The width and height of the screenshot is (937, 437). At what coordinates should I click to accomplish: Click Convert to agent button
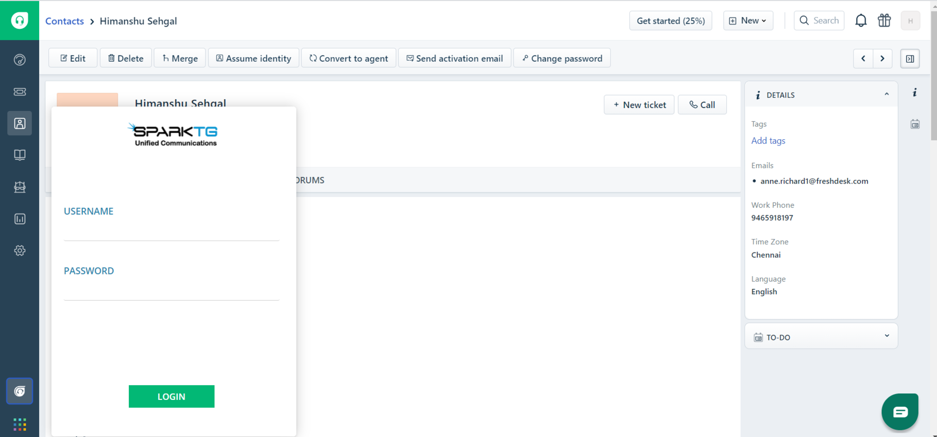[x=349, y=58]
